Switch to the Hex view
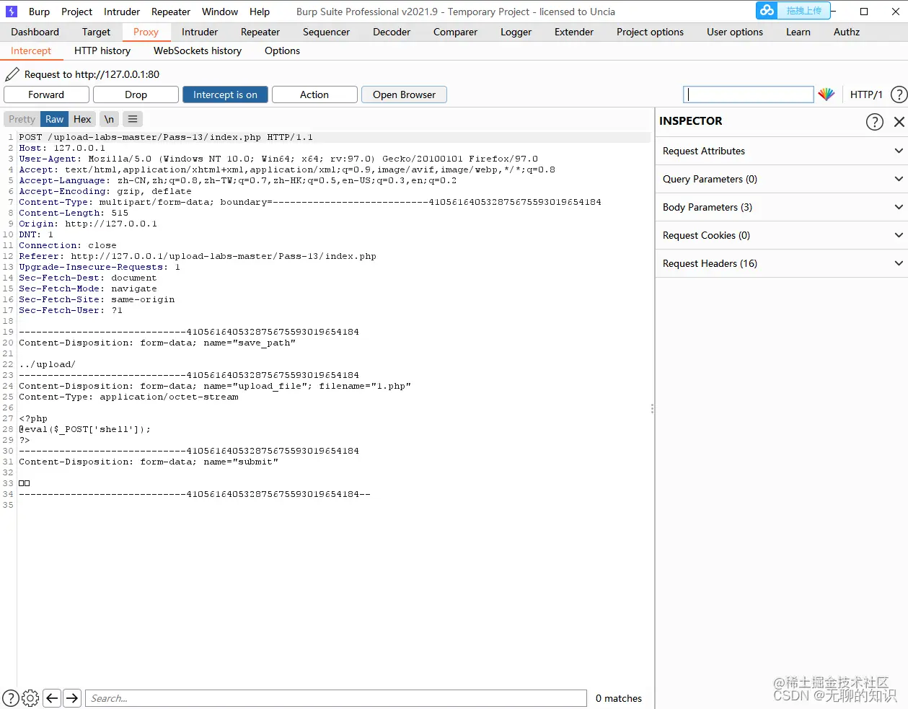Screen dimensions: 908x709 (x=82, y=119)
